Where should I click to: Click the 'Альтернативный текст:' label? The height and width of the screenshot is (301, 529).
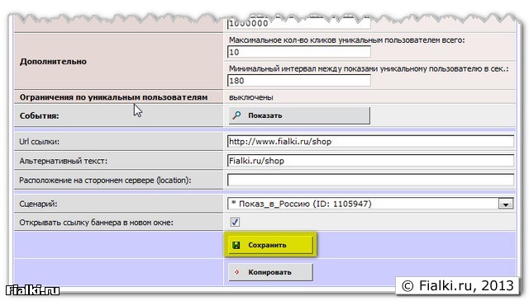click(x=63, y=161)
